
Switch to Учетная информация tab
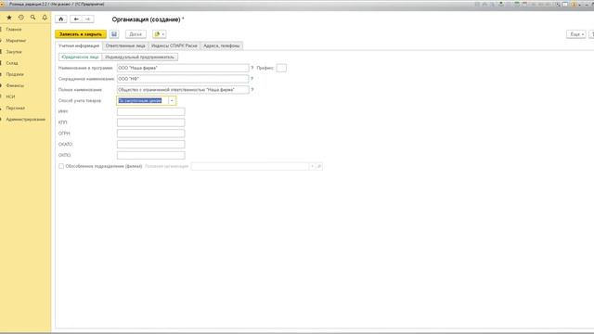click(79, 45)
